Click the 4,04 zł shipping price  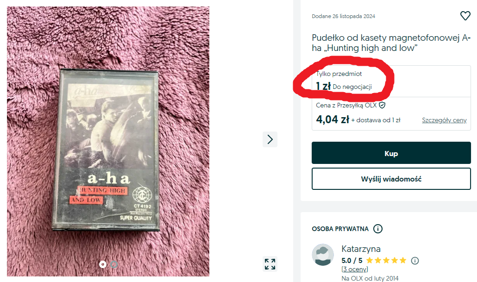pos(333,119)
